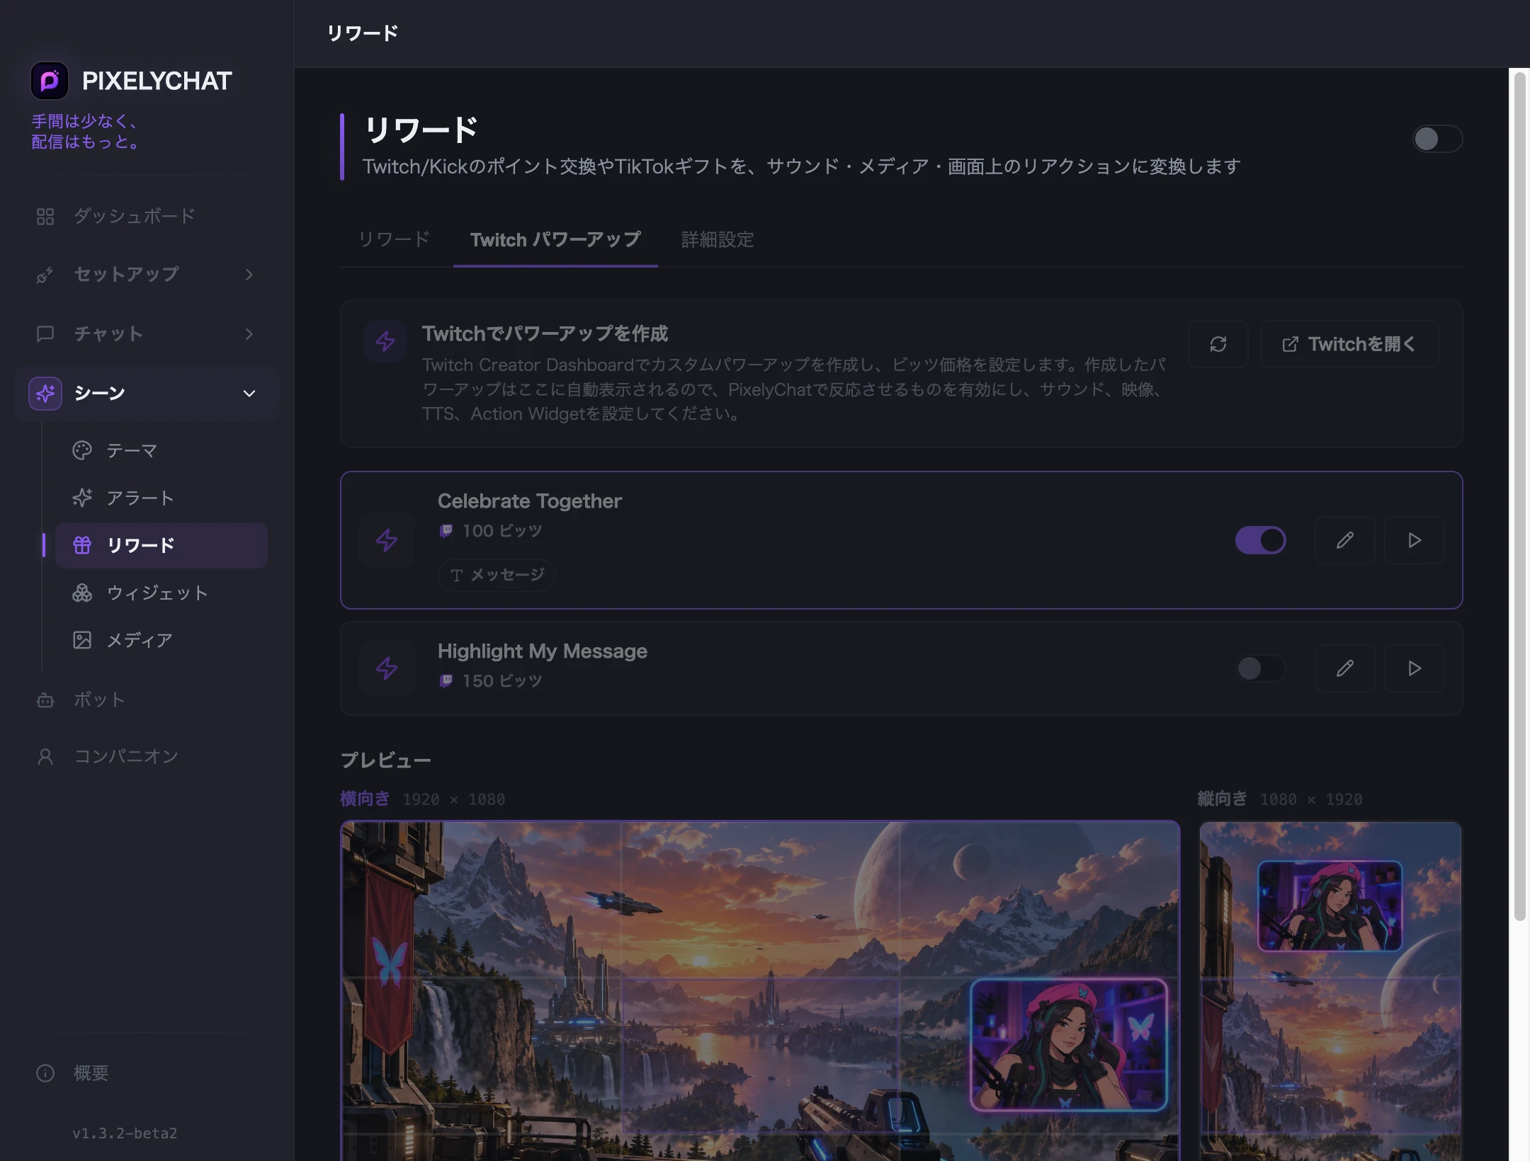Click the portrait 1080 × 1920 preview
The height and width of the screenshot is (1161, 1530).
[x=1330, y=991]
